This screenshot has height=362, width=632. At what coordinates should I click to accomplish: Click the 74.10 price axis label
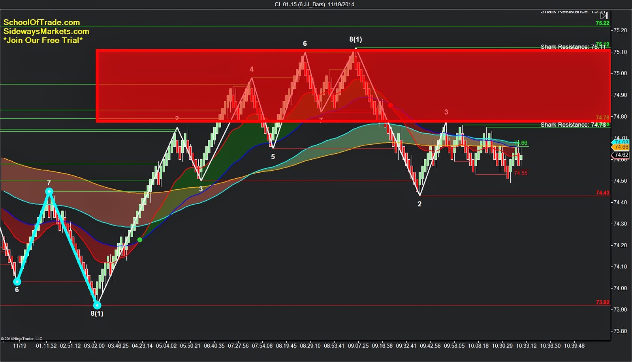point(620,267)
